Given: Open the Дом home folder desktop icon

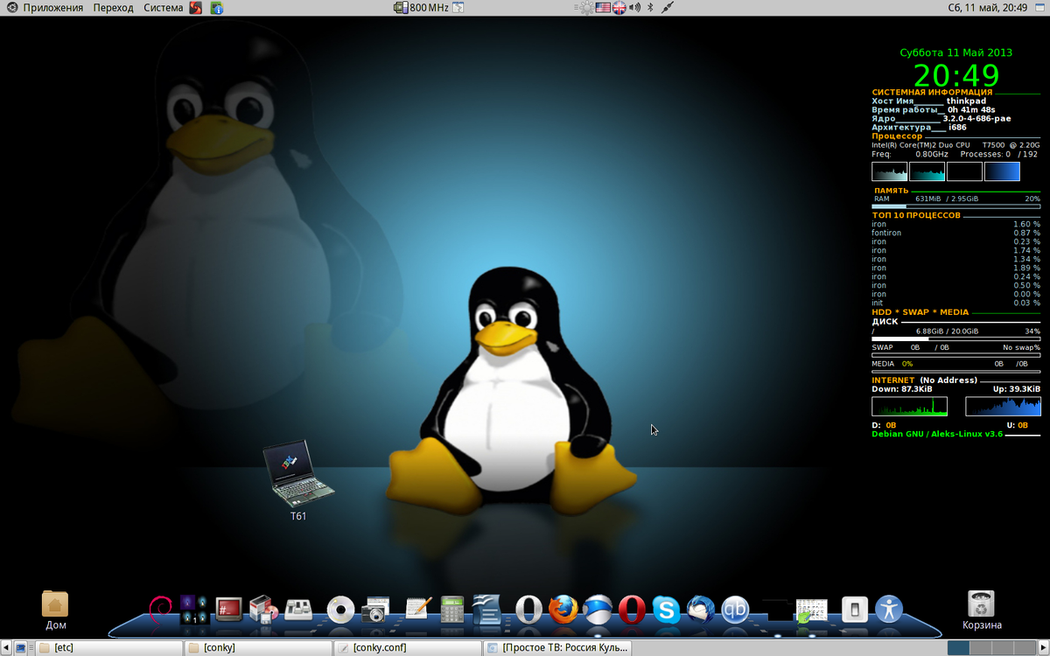Looking at the screenshot, I should point(55,611).
